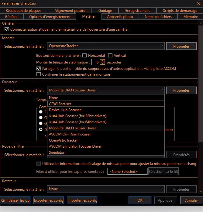Select Moonlite DRO Focuser Driver in list

106,128
